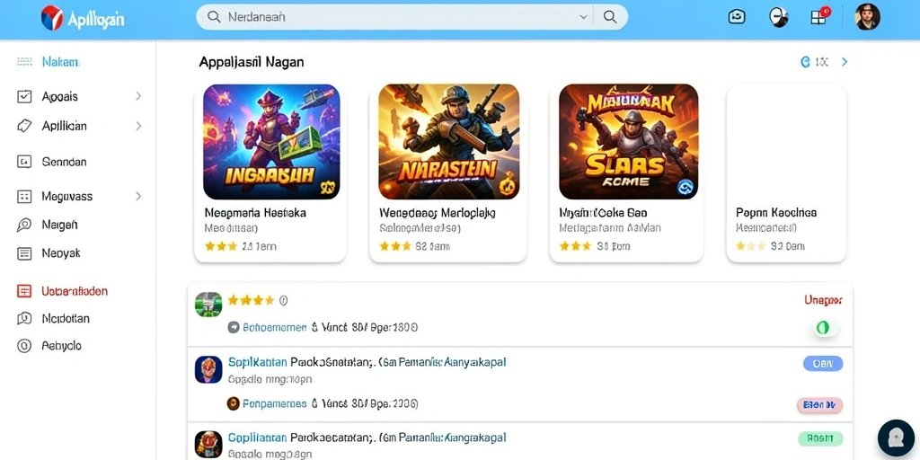Image resolution: width=920 pixels, height=460 pixels.
Task: Click the round face icon in top bar
Action: tap(778, 17)
